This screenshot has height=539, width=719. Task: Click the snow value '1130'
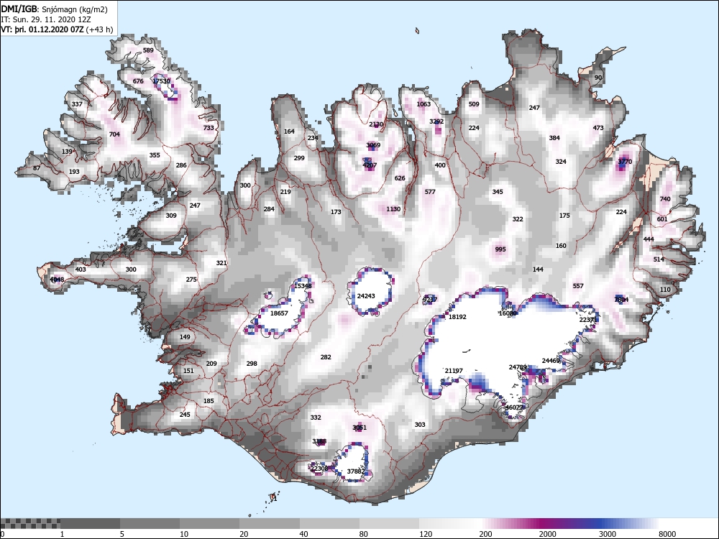393,209
